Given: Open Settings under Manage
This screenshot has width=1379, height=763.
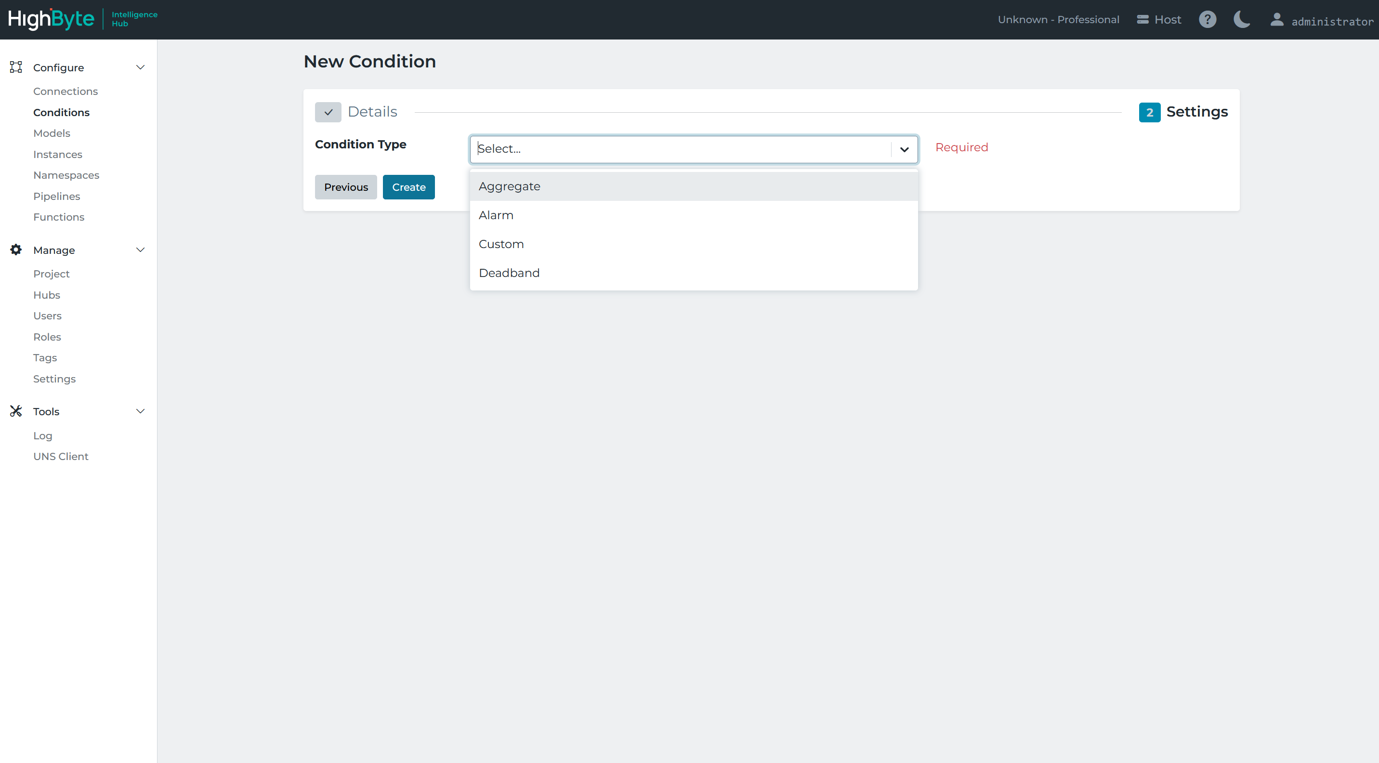Looking at the screenshot, I should (x=54, y=379).
